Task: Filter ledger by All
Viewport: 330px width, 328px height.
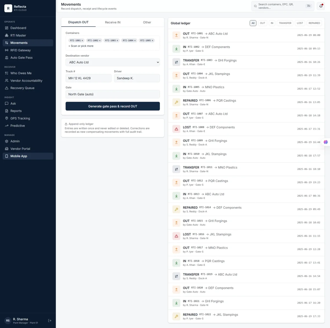Action: (253, 23)
